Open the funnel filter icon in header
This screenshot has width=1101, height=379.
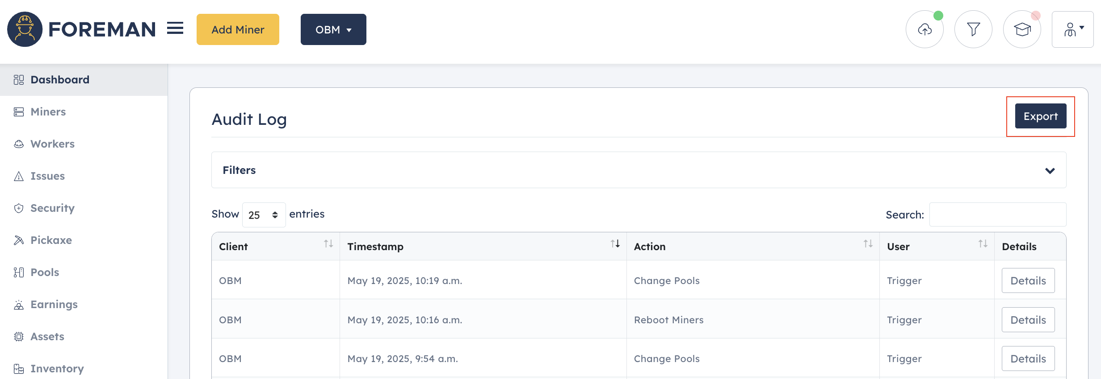[973, 29]
